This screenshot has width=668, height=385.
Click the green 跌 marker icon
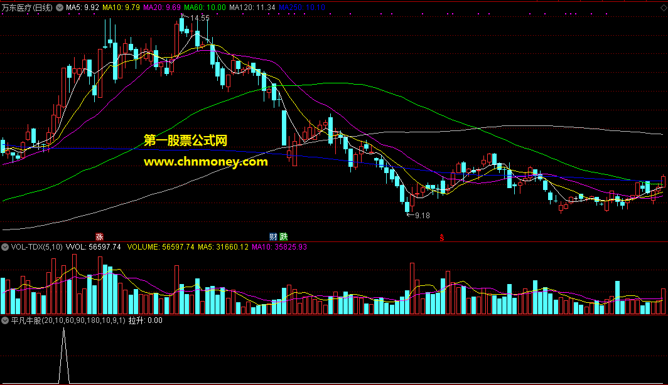[x=283, y=236]
